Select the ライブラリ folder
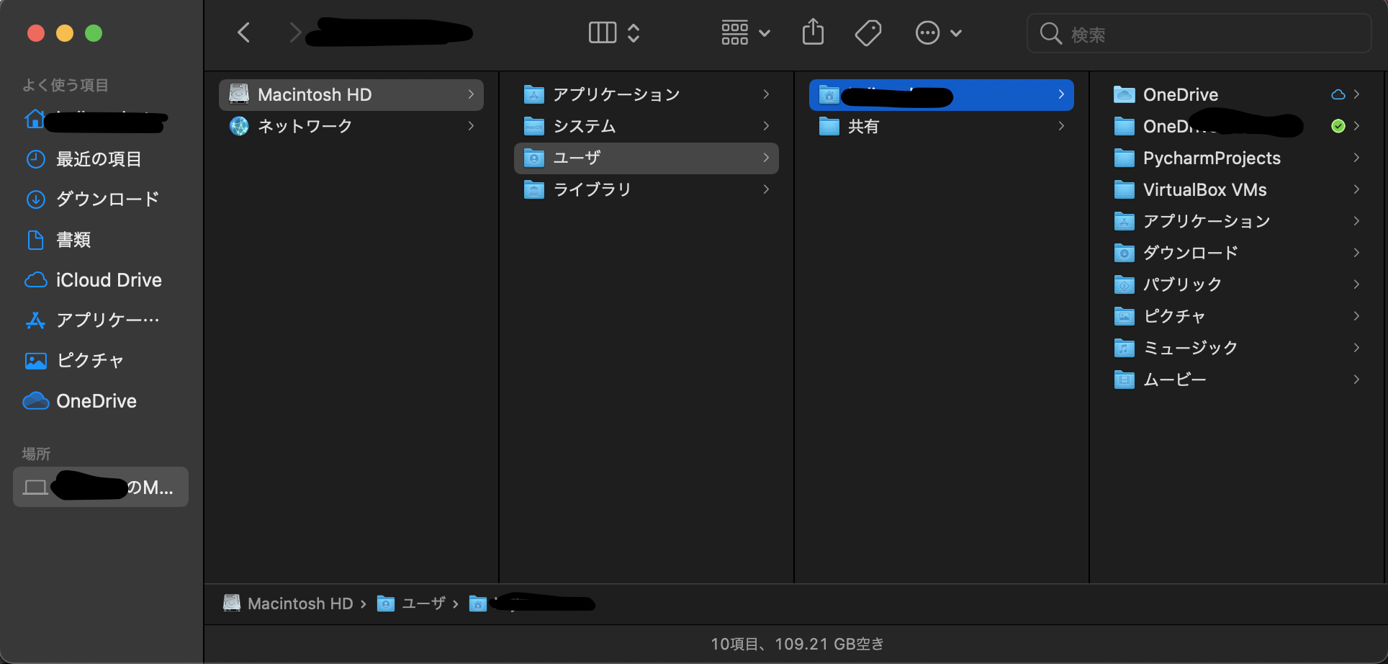This screenshot has width=1388, height=664. coord(646,189)
